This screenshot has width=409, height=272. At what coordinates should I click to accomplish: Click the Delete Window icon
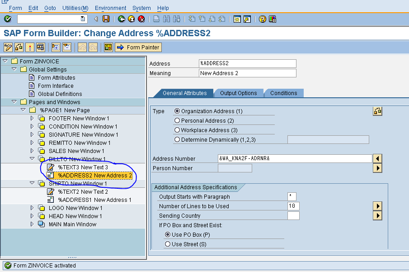coord(66,47)
